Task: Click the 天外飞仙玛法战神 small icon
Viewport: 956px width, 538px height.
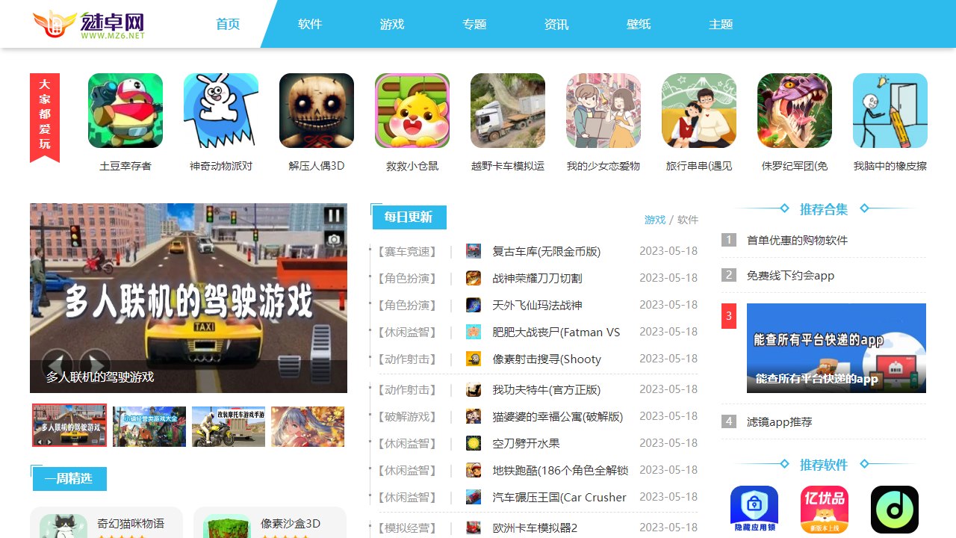Action: point(474,305)
